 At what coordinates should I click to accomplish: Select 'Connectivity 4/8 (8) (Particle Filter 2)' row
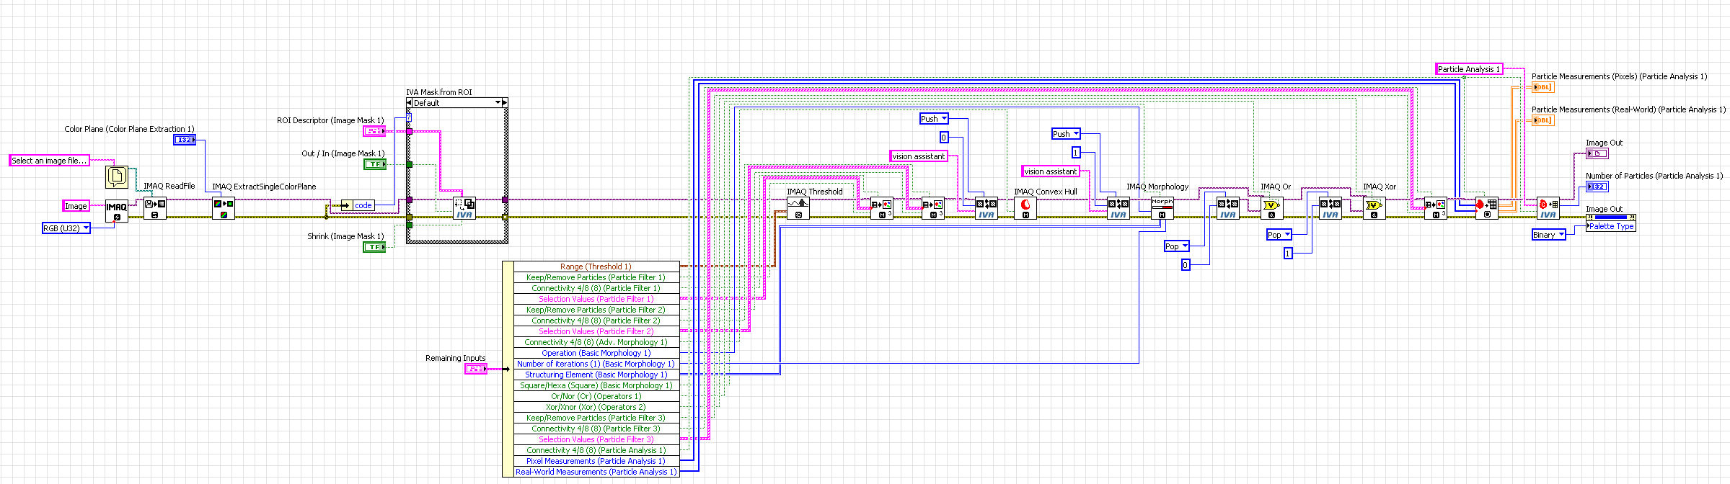coord(596,321)
